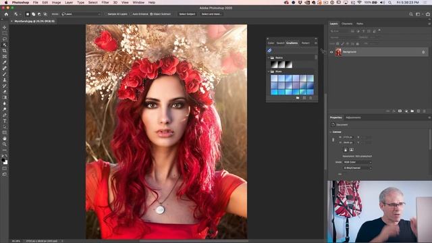The image size is (432, 243).
Task: Click the Select and Mask button
Action: coord(211,14)
